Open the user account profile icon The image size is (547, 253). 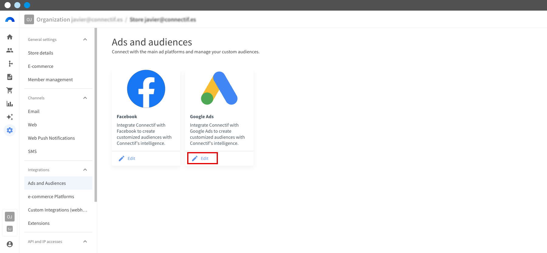coord(10,244)
